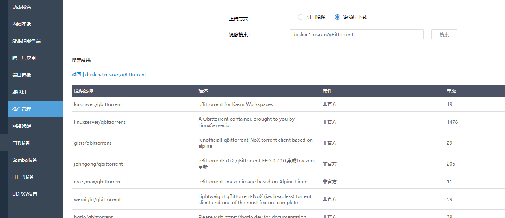The width and height of the screenshot is (505, 218).
Task: Select crazymax/qbittorrent image row
Action: pyautogui.click(x=288, y=182)
